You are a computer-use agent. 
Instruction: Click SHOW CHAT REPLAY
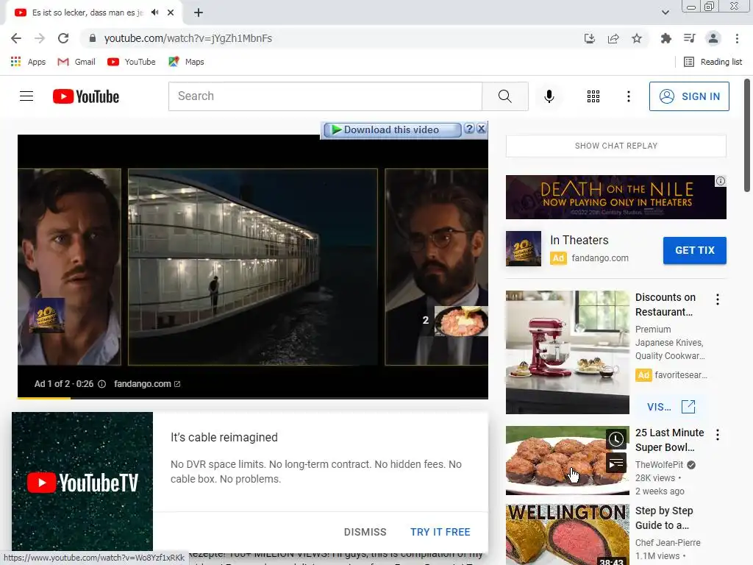coord(615,146)
